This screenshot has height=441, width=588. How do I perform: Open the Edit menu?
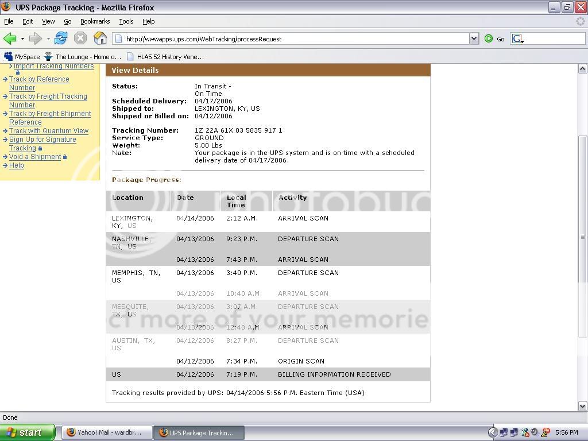tap(28, 21)
